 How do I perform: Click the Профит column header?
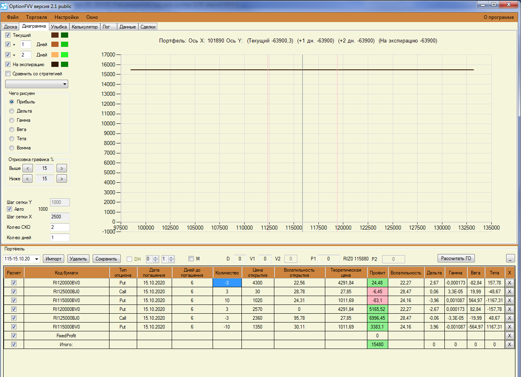click(377, 273)
